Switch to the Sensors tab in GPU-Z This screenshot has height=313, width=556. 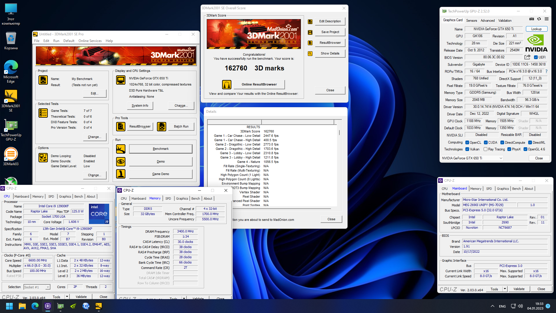coord(471,21)
